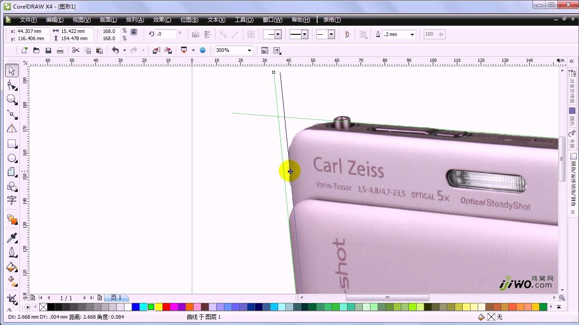Go to the next page arrow

[85, 298]
